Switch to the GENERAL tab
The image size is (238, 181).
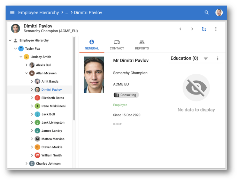pos(92,45)
